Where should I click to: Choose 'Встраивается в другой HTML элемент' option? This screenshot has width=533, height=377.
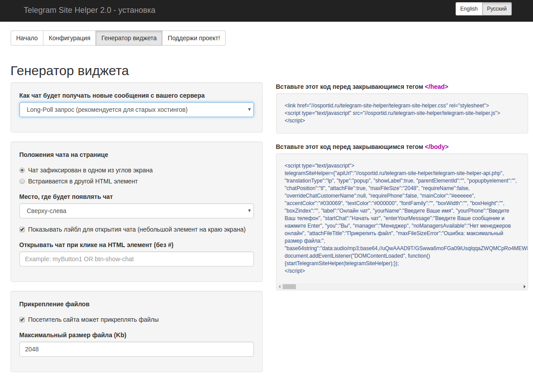22,181
